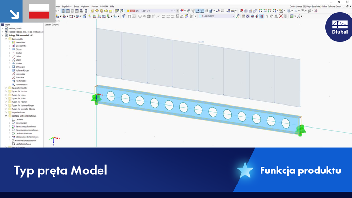This screenshot has height=198, width=352.
Task: Expand the Materialien tree node
Action: pos(10,42)
